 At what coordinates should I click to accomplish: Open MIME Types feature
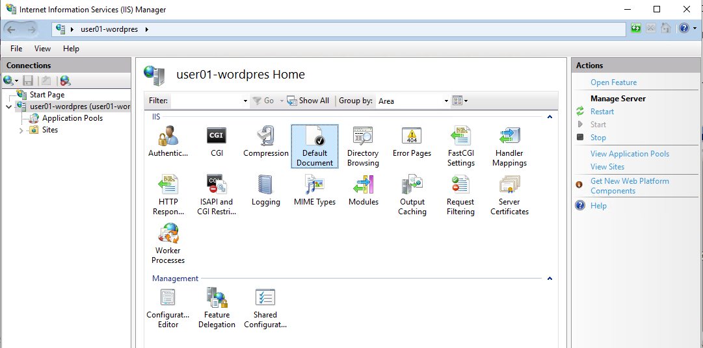point(315,191)
